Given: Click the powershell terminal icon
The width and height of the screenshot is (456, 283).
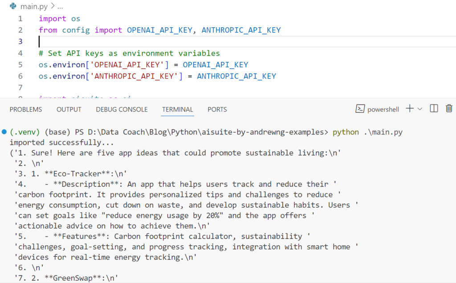Looking at the screenshot, I should 360,109.
